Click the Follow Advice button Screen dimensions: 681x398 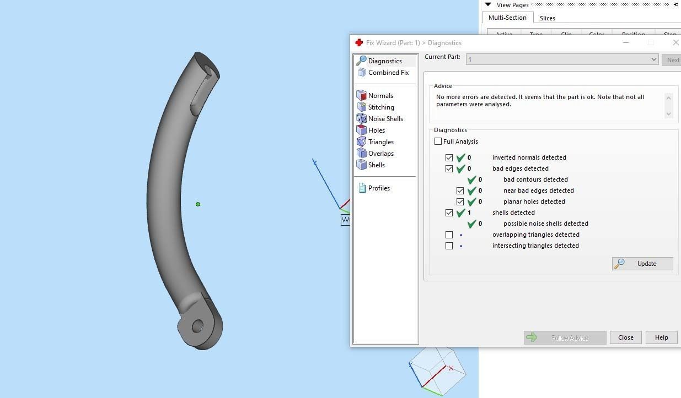[565, 337]
